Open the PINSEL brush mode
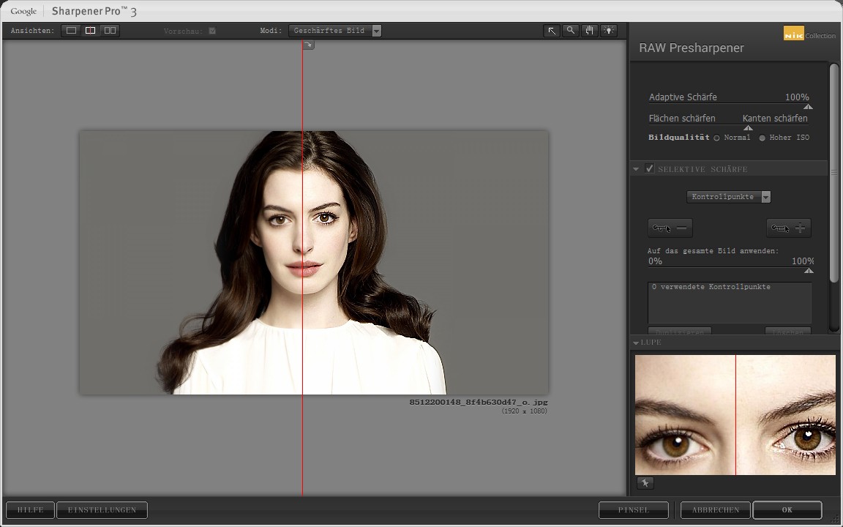The width and height of the screenshot is (843, 527). coord(633,509)
